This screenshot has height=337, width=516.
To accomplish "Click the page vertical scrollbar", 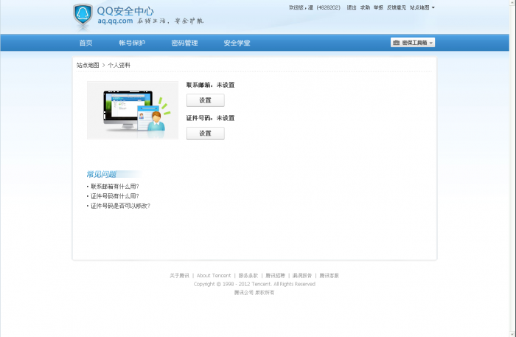I will pos(512,168).
